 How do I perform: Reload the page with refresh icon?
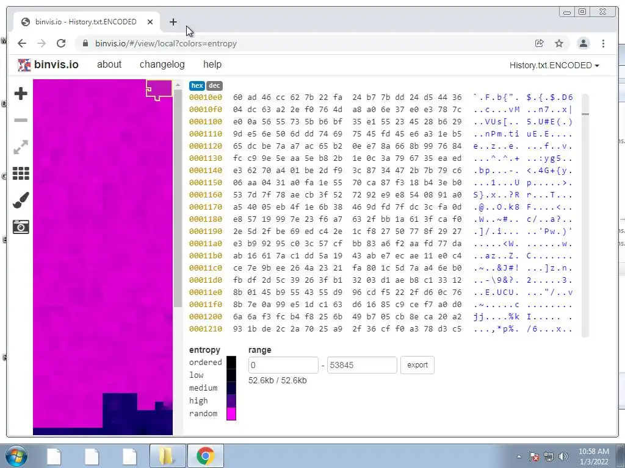pyautogui.click(x=61, y=43)
